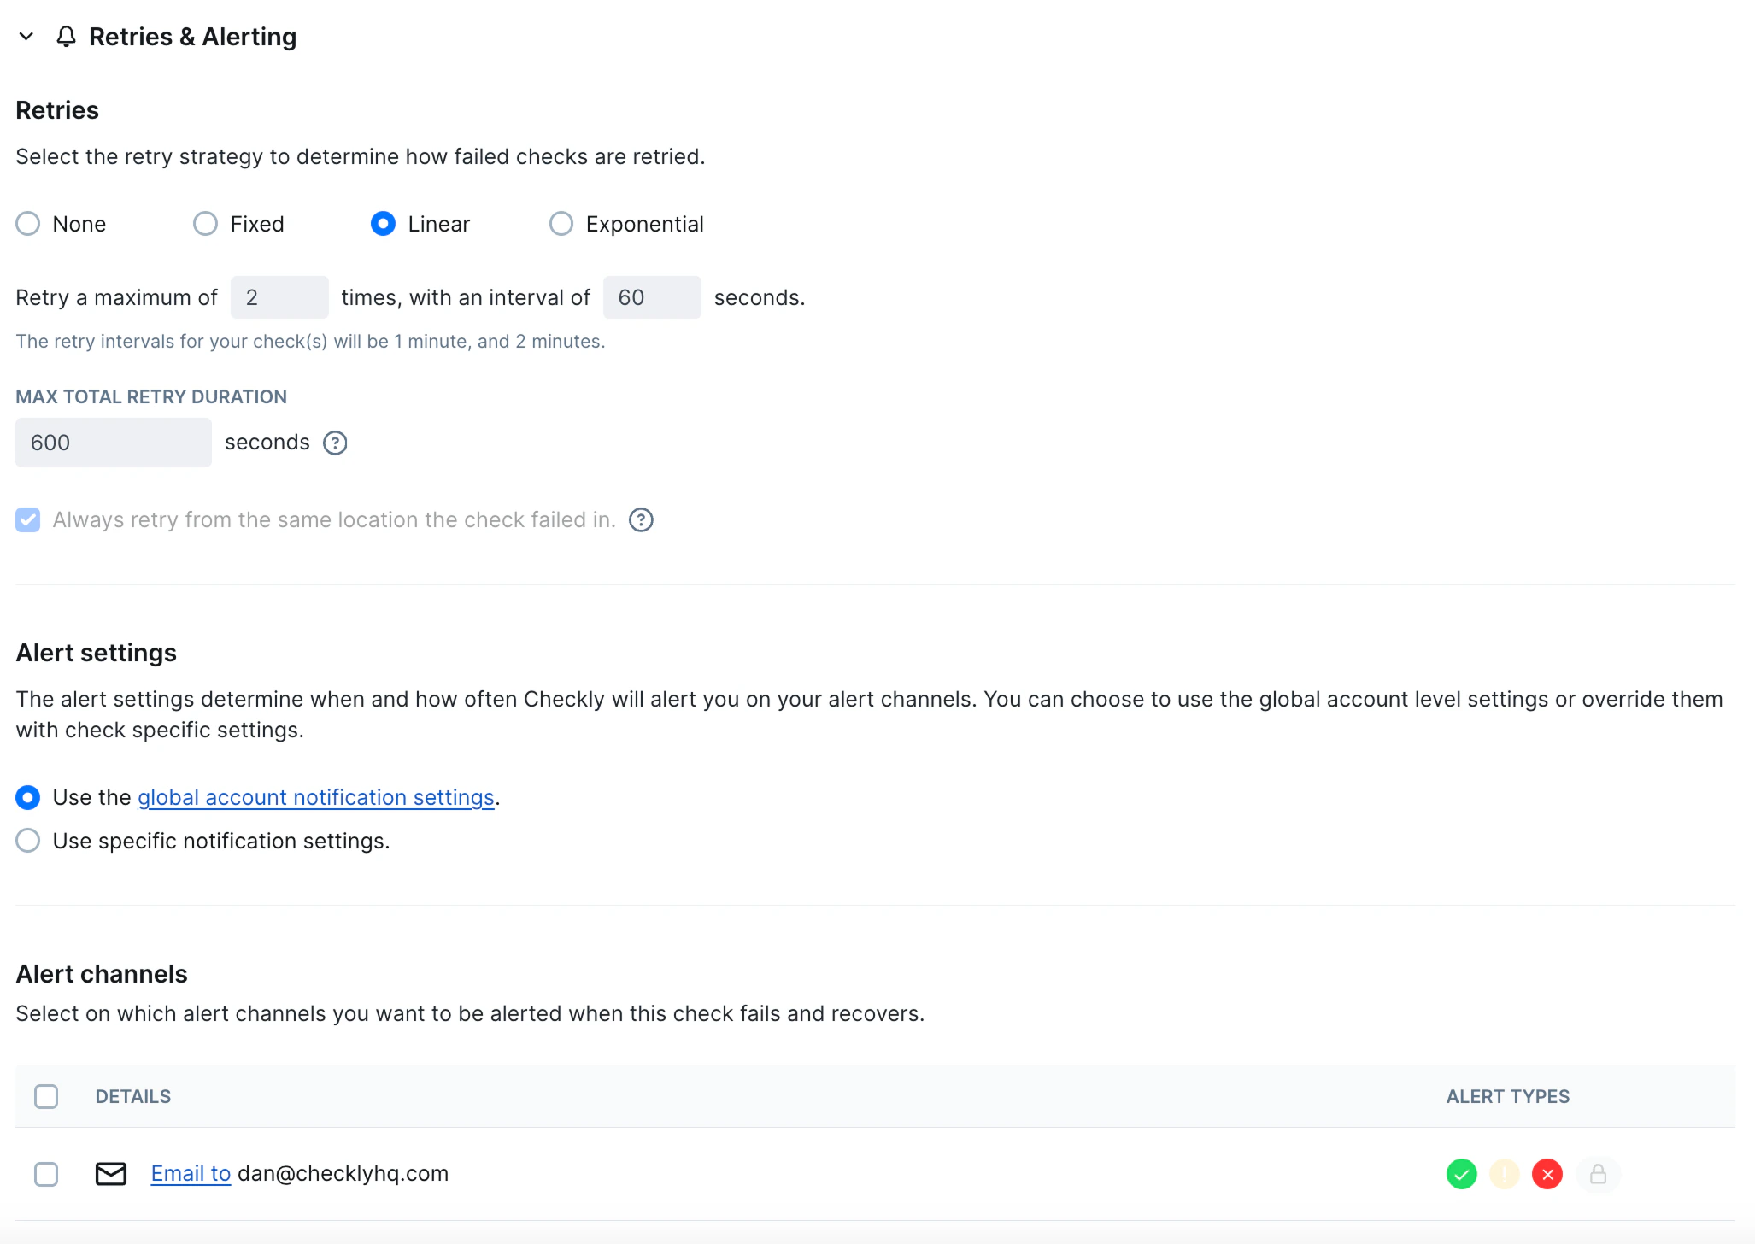Toggle the red failure alert type icon

pyautogui.click(x=1547, y=1174)
